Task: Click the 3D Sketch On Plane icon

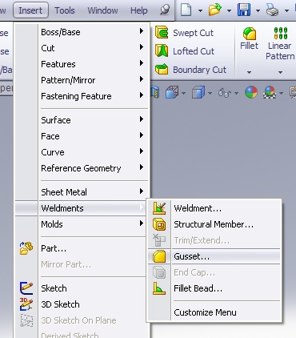Action: (x=26, y=320)
